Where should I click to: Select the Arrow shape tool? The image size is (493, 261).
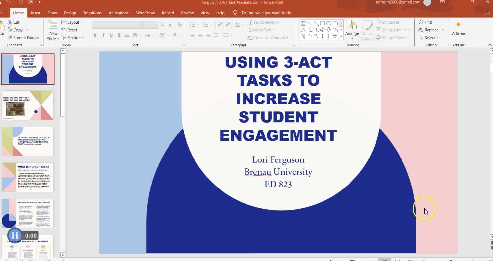point(316,23)
